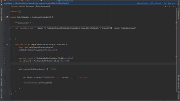Viewport: 180px width, 101px height.
Task: Click R.id.textView reference
Action: (x=66, y=58)
